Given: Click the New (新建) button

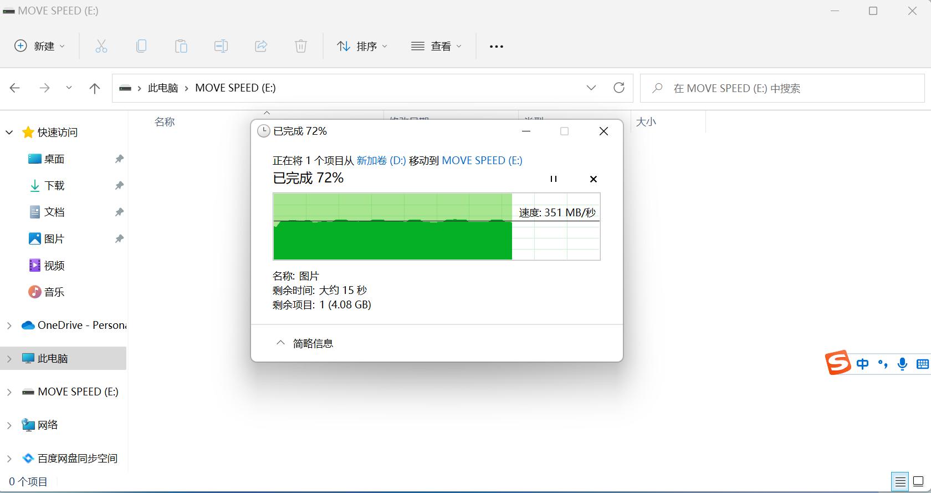Looking at the screenshot, I should pos(39,47).
